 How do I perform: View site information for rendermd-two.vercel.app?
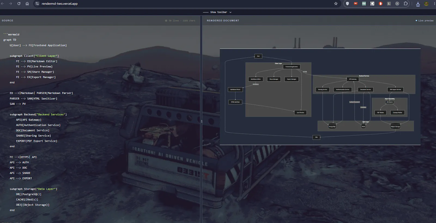pyautogui.click(x=37, y=4)
